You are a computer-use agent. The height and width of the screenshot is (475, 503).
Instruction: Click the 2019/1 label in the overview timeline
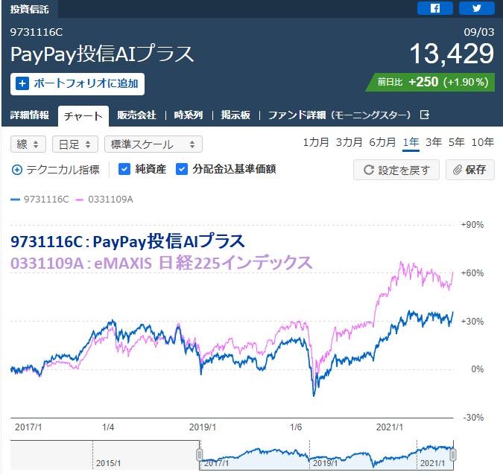click(x=325, y=463)
